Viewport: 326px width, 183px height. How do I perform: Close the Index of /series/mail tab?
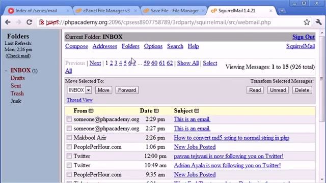(68, 11)
